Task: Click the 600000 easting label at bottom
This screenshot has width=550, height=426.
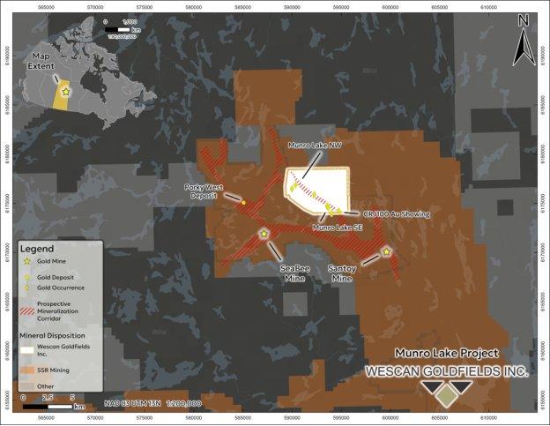Action: (x=390, y=418)
